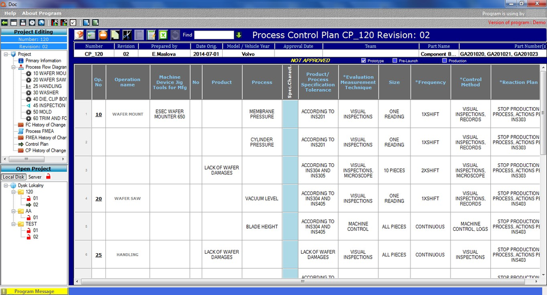This screenshot has width=547, height=295.
Task: Click the blue page toolbar icon
Action: (x=86, y=22)
